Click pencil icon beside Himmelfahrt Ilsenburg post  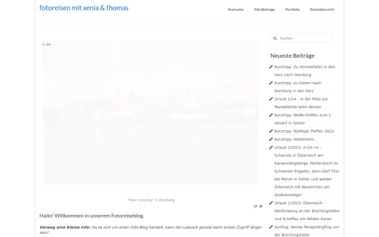pos(271,67)
